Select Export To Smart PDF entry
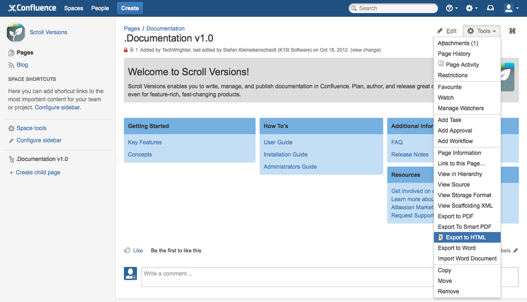Image resolution: width=527 pixels, height=302 pixels. 467,227
